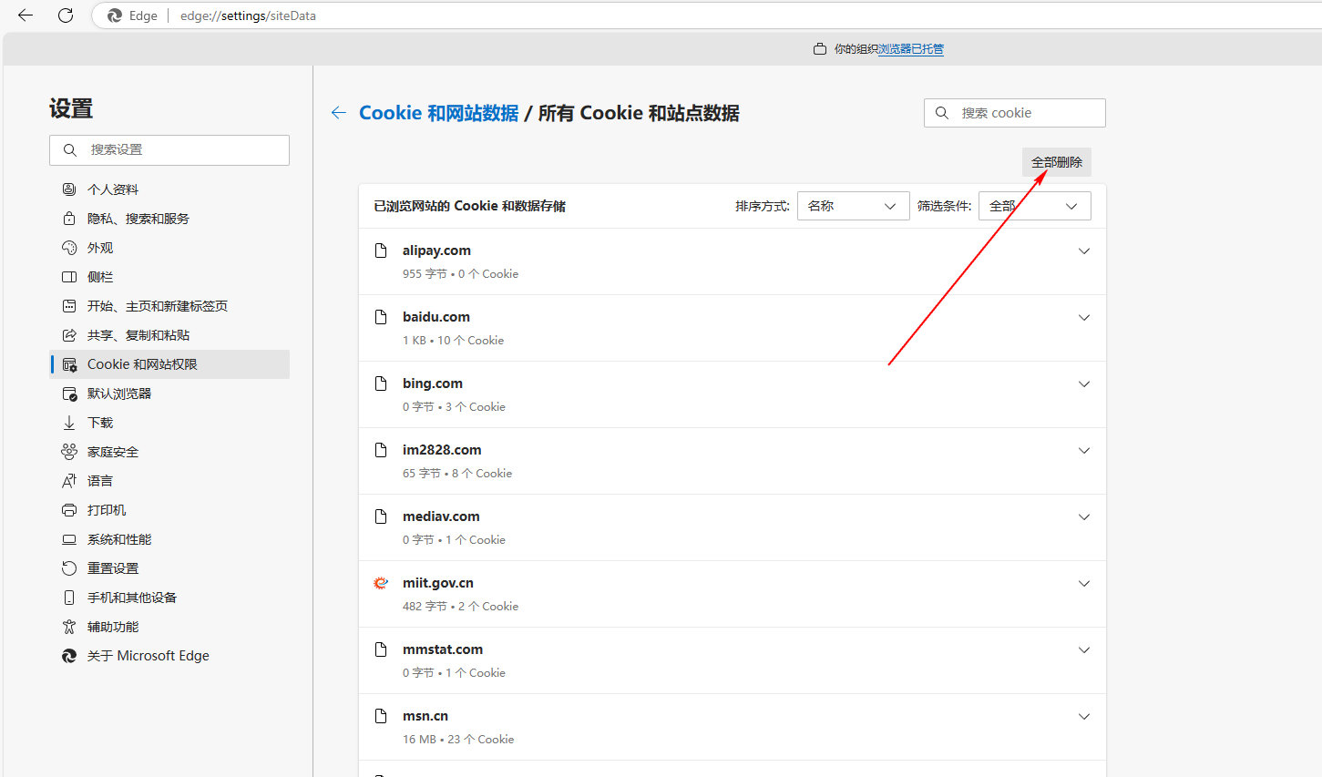Expand the mmstat.com entry chevron

(x=1084, y=650)
